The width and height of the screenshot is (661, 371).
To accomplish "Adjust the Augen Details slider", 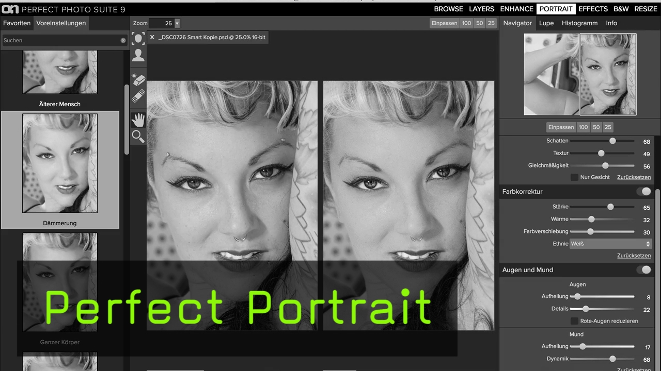I will point(586,309).
